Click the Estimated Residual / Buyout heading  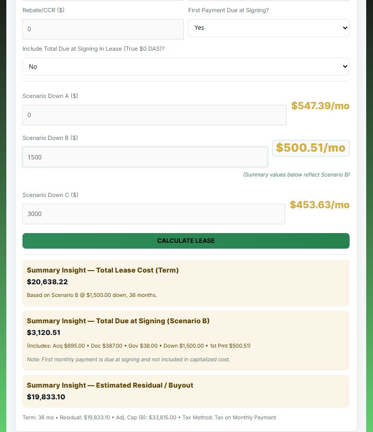click(x=110, y=385)
